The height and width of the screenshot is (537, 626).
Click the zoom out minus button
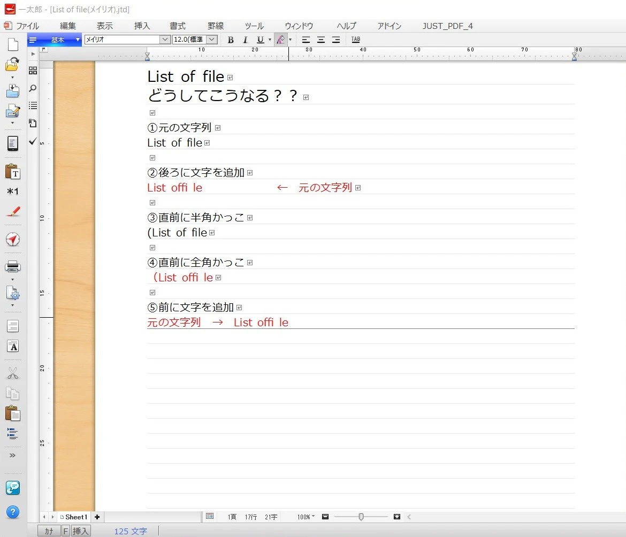coord(325,517)
